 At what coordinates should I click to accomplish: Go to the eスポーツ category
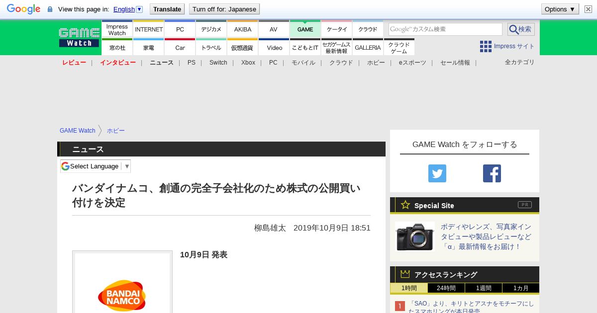pyautogui.click(x=412, y=63)
